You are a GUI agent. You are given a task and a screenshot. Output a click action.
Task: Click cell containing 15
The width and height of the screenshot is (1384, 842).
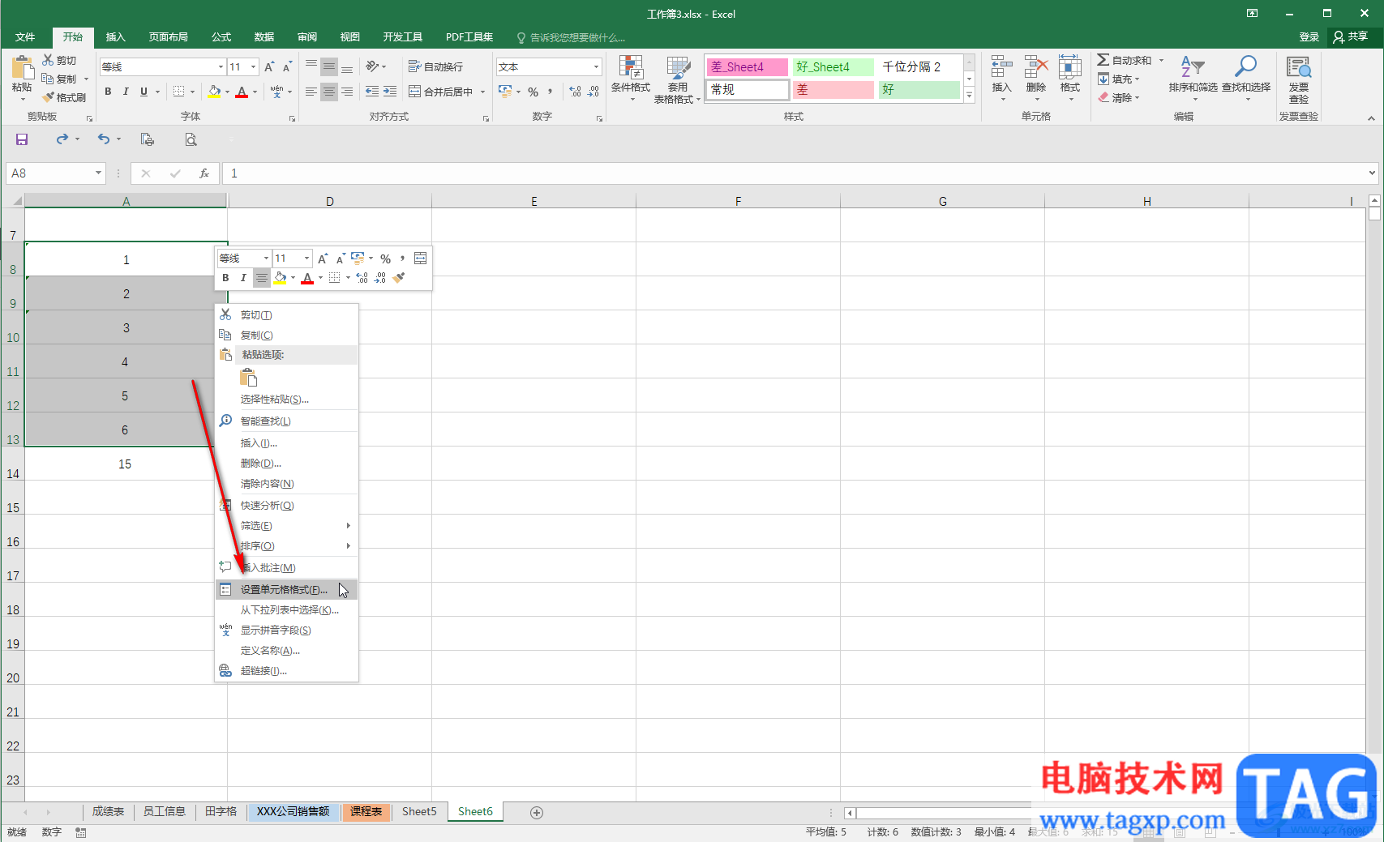[126, 464]
